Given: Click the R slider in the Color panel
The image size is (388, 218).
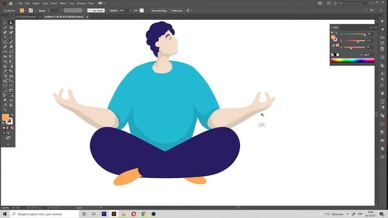Looking at the screenshot, I should click(354, 34).
